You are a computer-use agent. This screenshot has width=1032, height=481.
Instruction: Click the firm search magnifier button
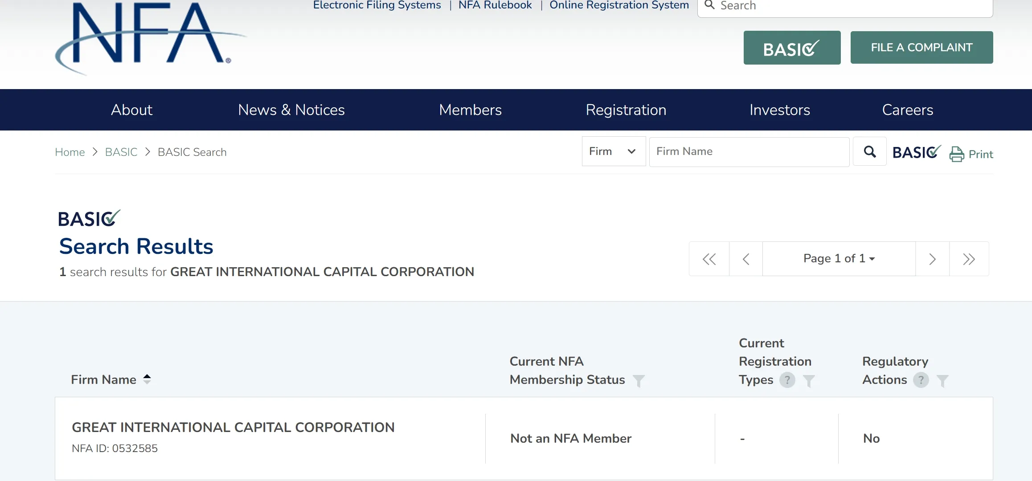[869, 152]
